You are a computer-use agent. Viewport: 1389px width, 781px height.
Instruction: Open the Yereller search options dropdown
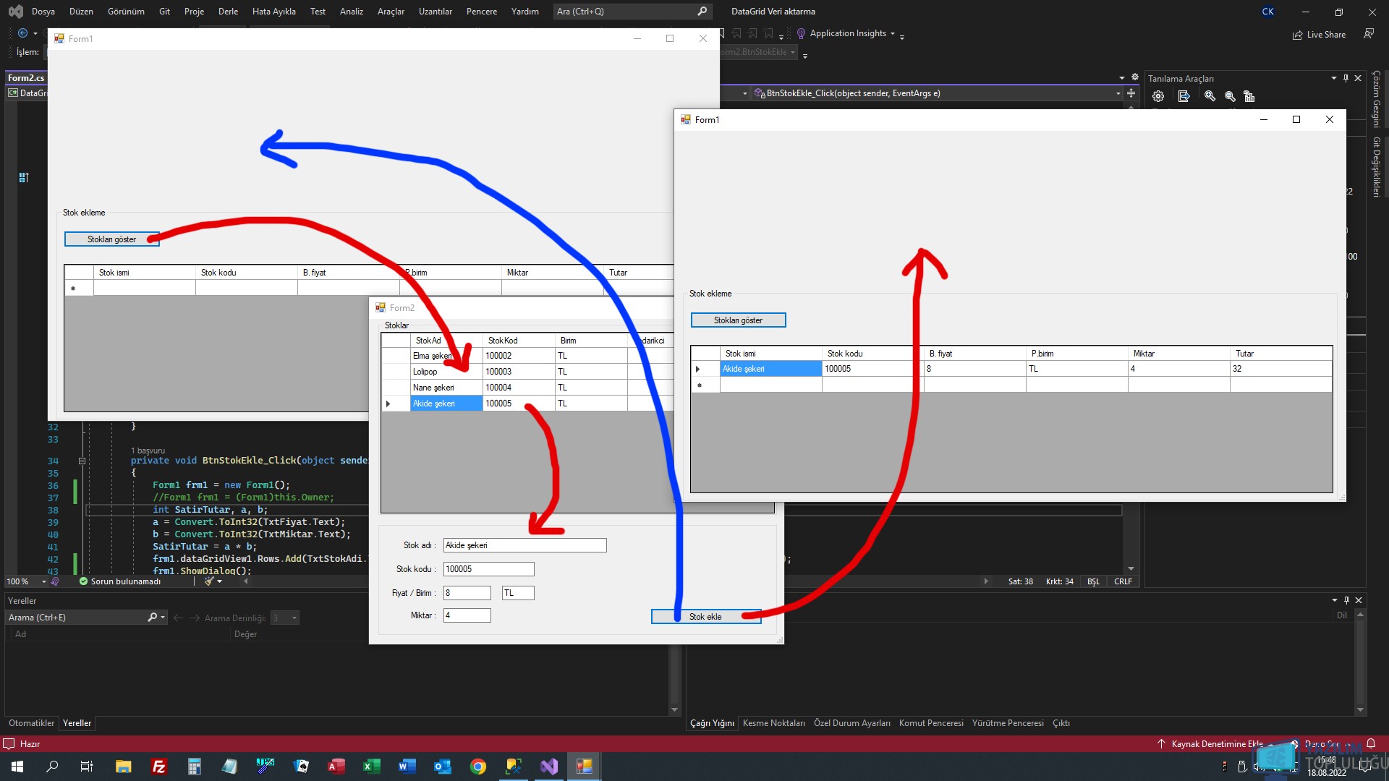(x=163, y=617)
